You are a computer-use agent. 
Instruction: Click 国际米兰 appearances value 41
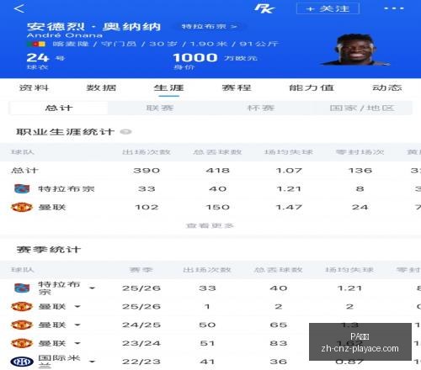207,362
